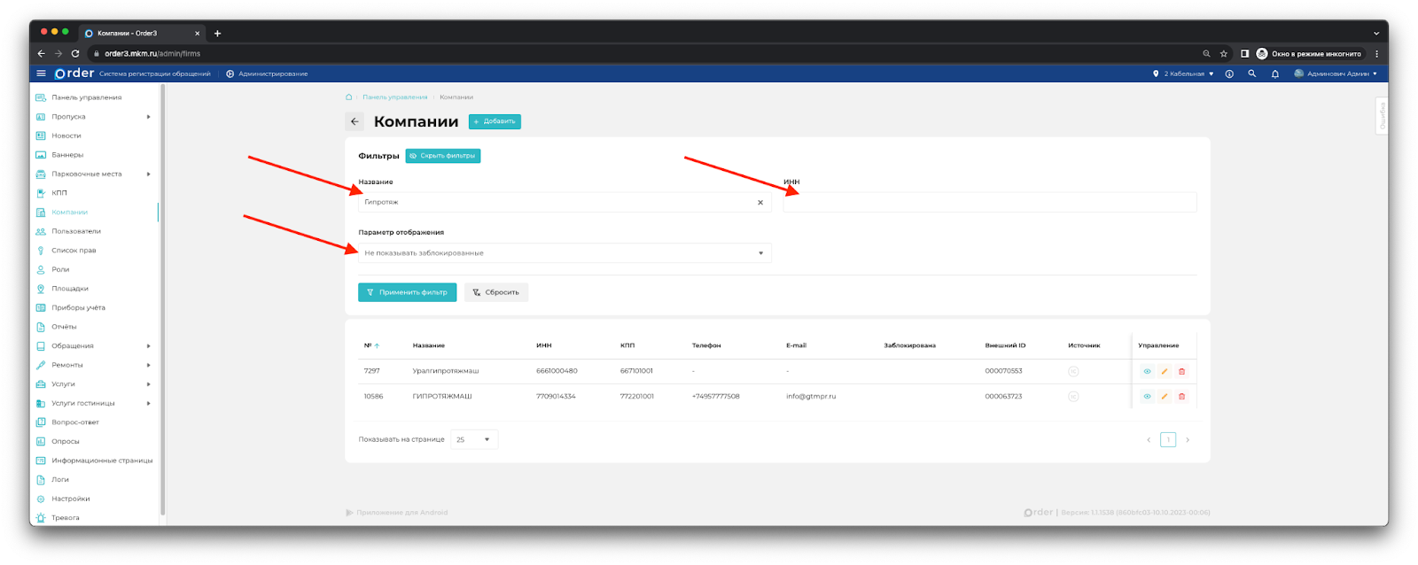Open the rows per page dropdown
Image resolution: width=1418 pixels, height=565 pixels.
click(474, 439)
